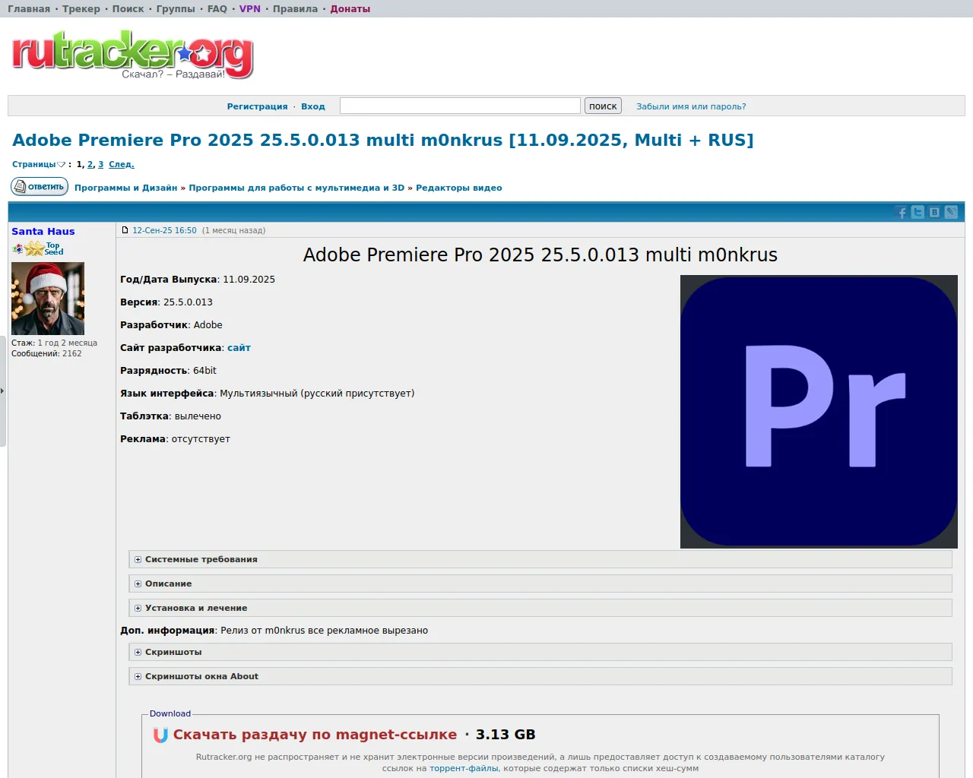Click the LiveJournal pencil share icon
This screenshot has width=973, height=778.
(x=951, y=213)
